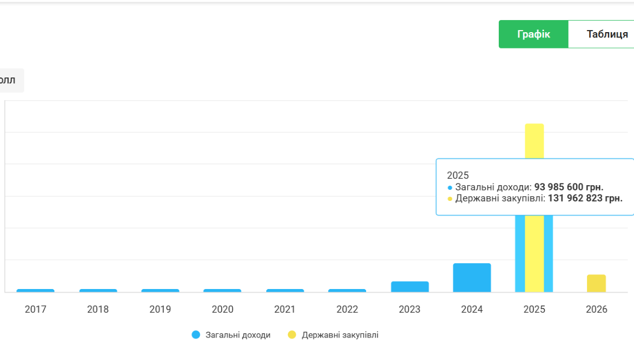Click the yellow legend circle marker

(x=292, y=335)
